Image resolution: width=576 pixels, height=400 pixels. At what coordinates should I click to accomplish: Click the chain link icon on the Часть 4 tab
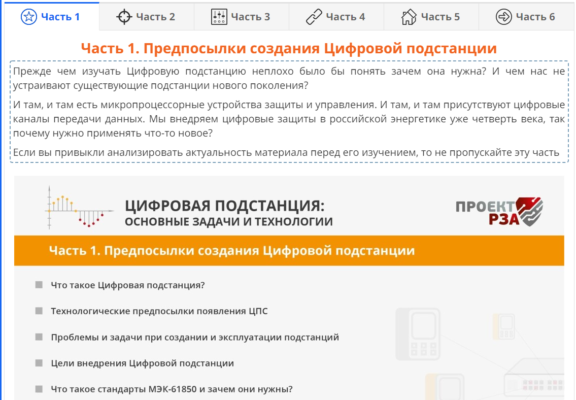tap(314, 17)
